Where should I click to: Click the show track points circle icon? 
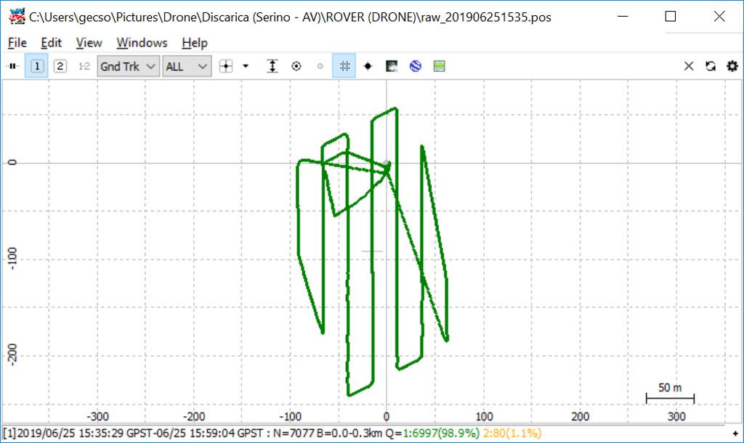(296, 66)
